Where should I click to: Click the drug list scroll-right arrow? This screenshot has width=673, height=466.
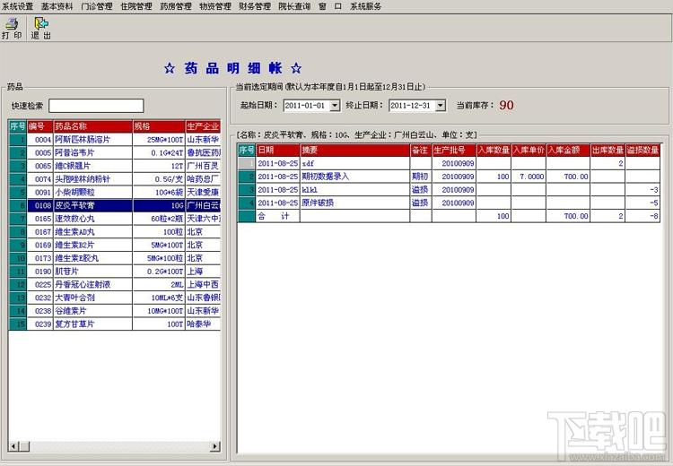[215, 446]
